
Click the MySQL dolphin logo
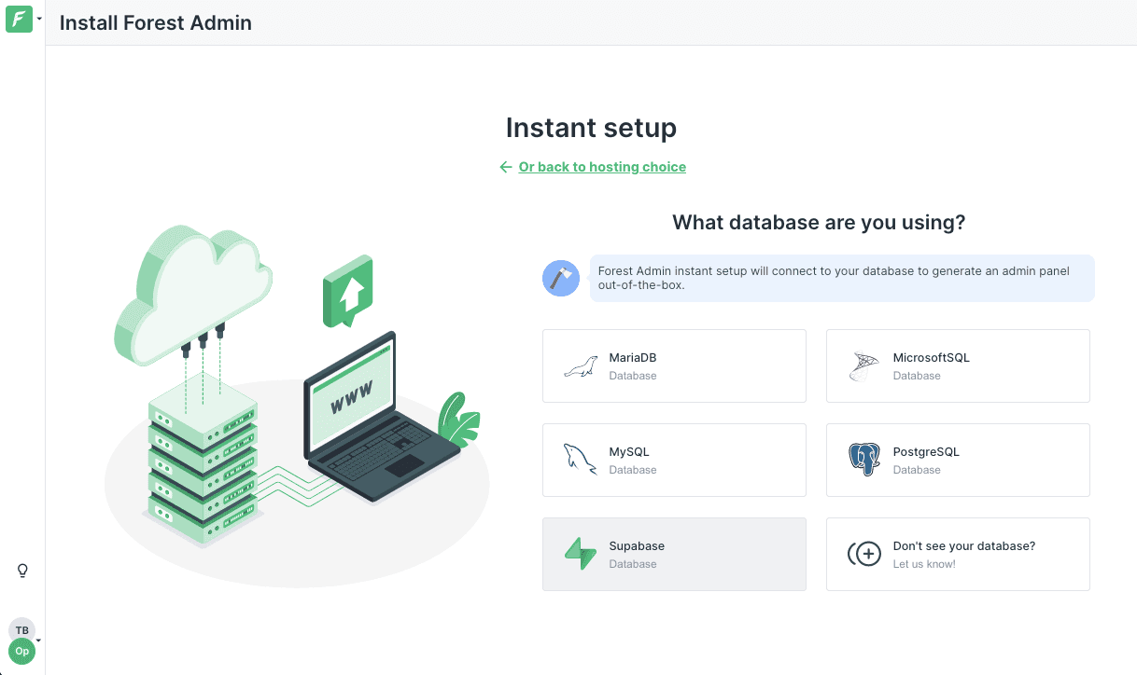(x=580, y=461)
